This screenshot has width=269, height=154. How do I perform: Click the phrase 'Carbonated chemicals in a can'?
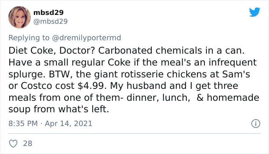171,51
